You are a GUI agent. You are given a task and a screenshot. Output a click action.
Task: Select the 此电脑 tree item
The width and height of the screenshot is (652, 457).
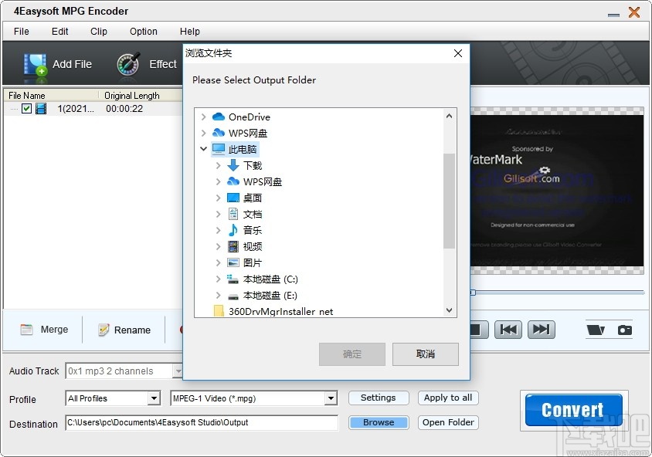point(241,149)
